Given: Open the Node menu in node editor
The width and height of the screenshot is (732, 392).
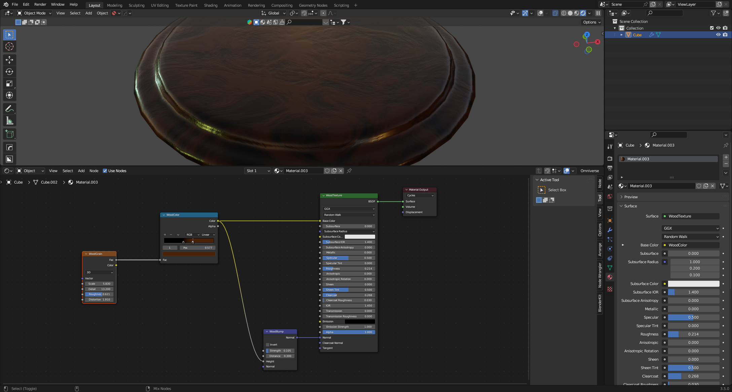Looking at the screenshot, I should click(x=94, y=171).
